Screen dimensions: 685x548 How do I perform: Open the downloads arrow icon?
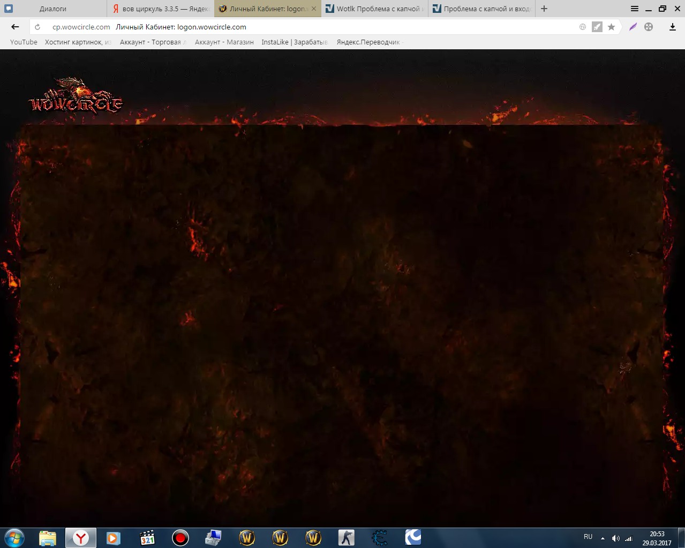click(x=673, y=27)
